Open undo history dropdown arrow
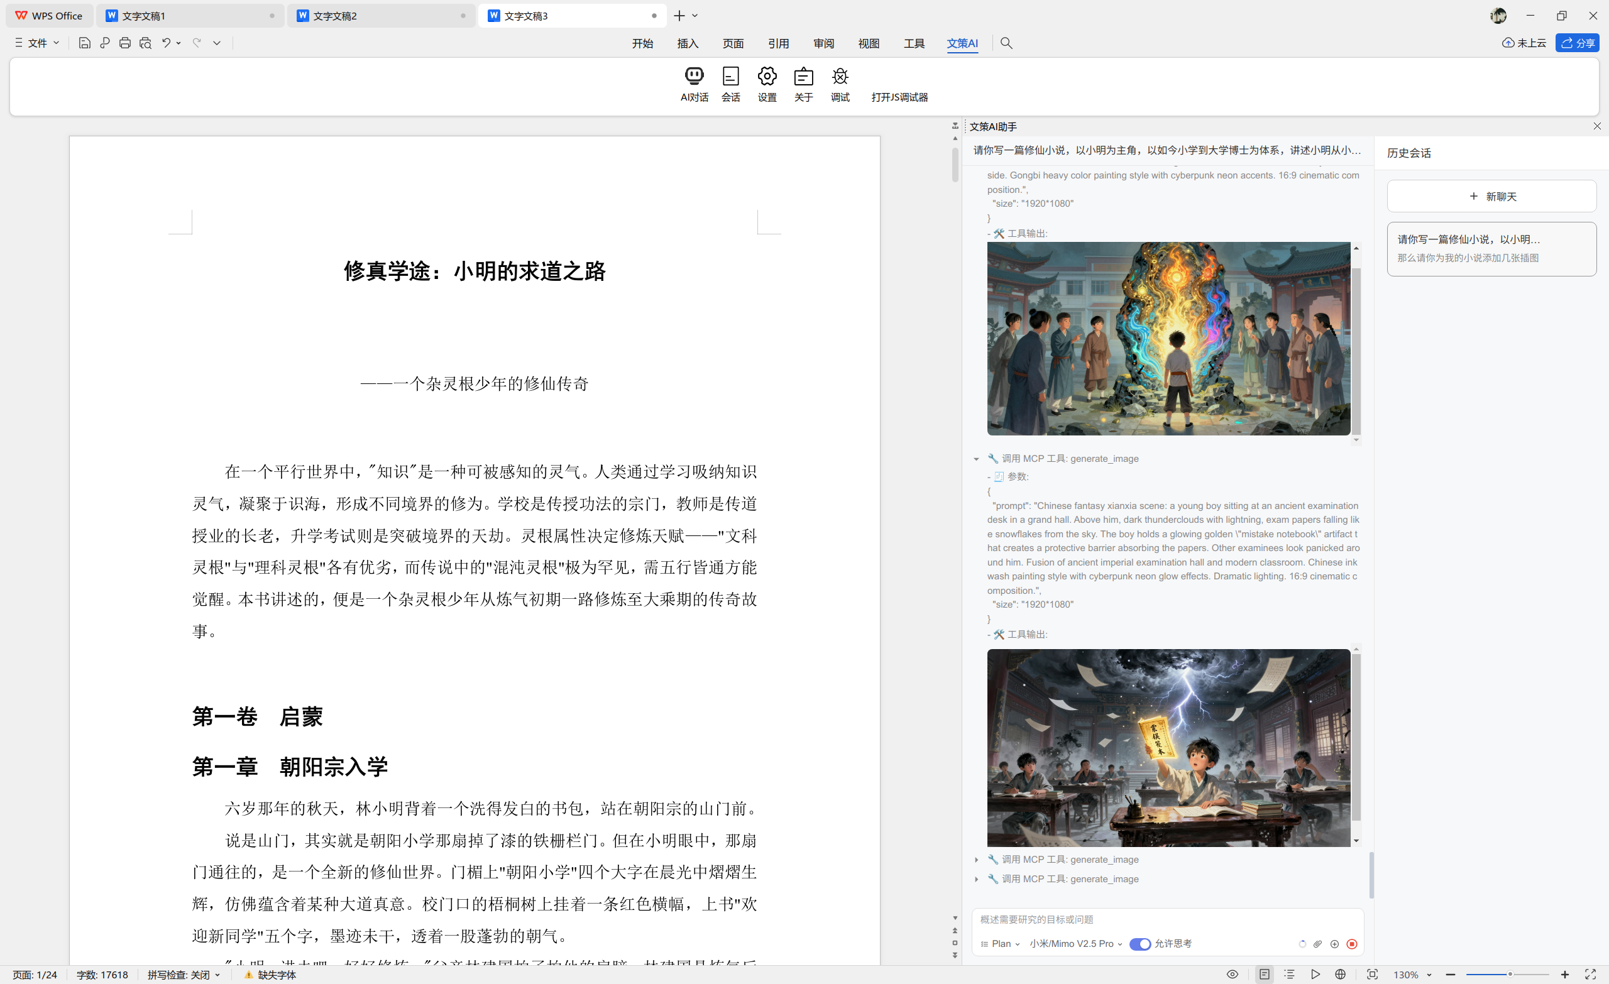The height and width of the screenshot is (984, 1609). tap(178, 43)
